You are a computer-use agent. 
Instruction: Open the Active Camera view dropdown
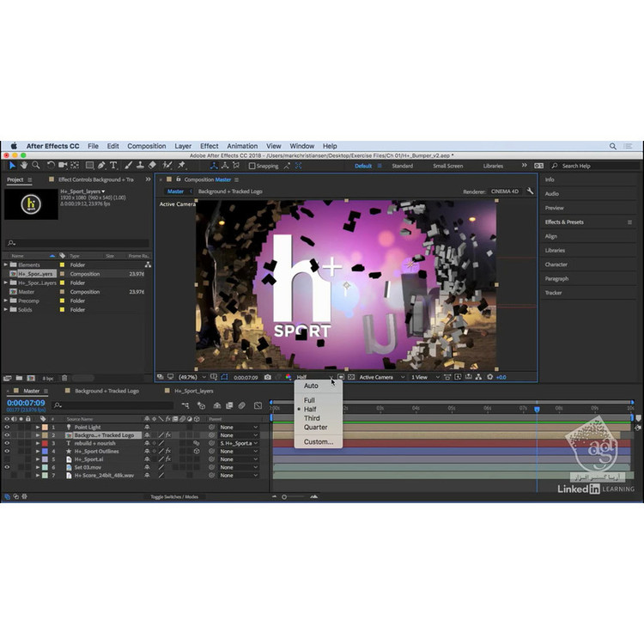point(380,377)
